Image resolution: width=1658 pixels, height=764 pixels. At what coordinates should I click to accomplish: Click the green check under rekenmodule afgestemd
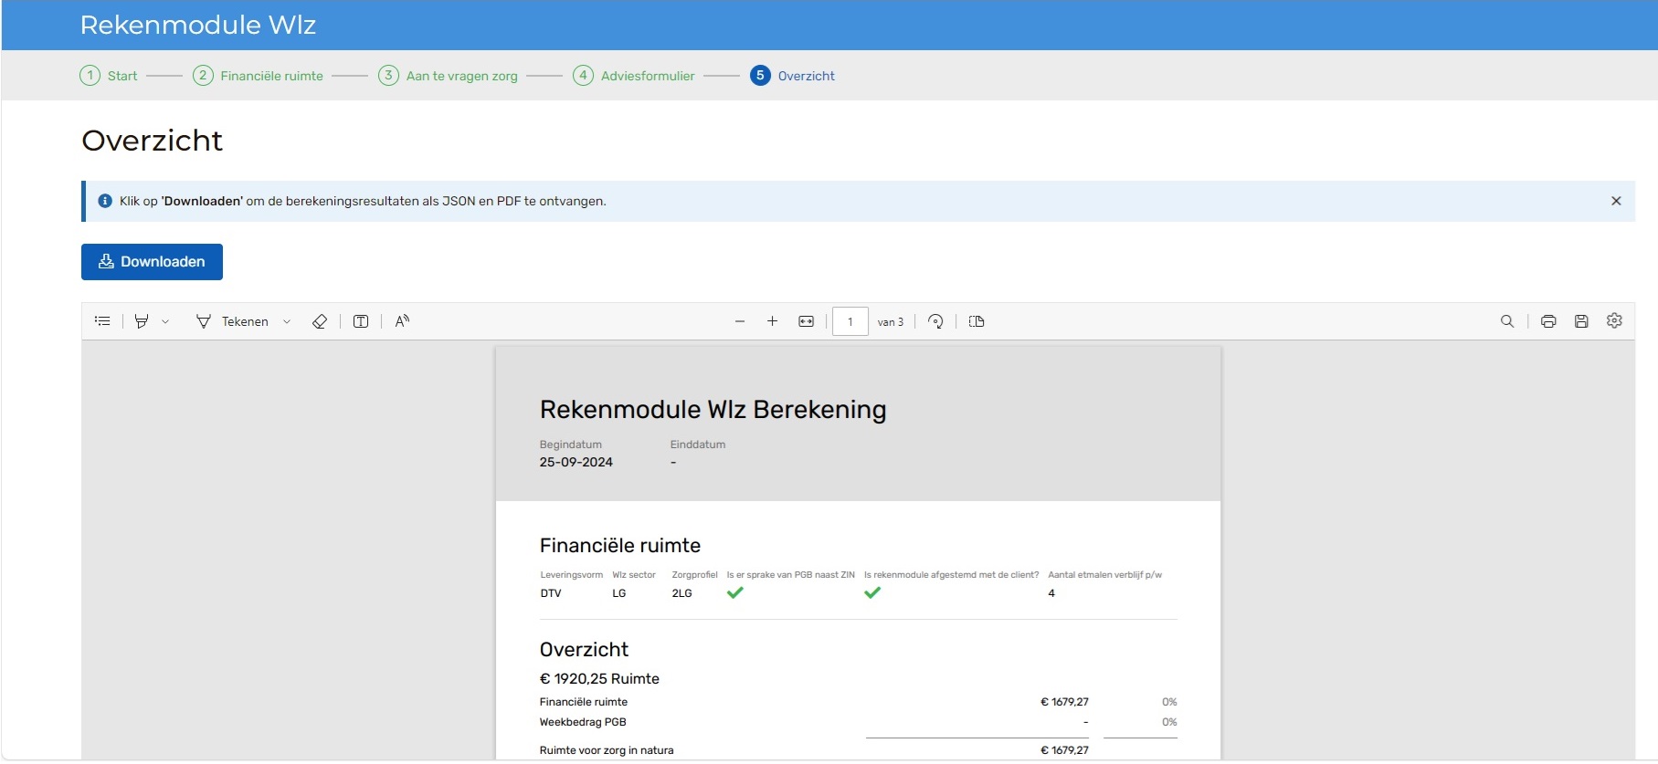pyautogui.click(x=872, y=592)
